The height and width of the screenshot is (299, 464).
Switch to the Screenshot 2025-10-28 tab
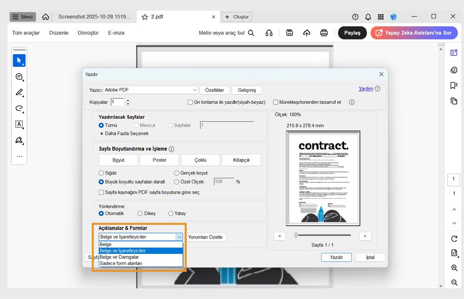(94, 17)
